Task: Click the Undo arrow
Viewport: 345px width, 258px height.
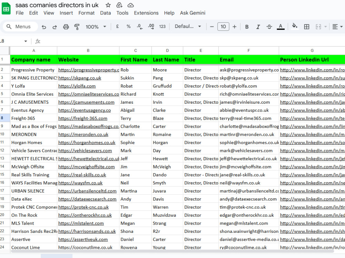Action: (x=44, y=27)
